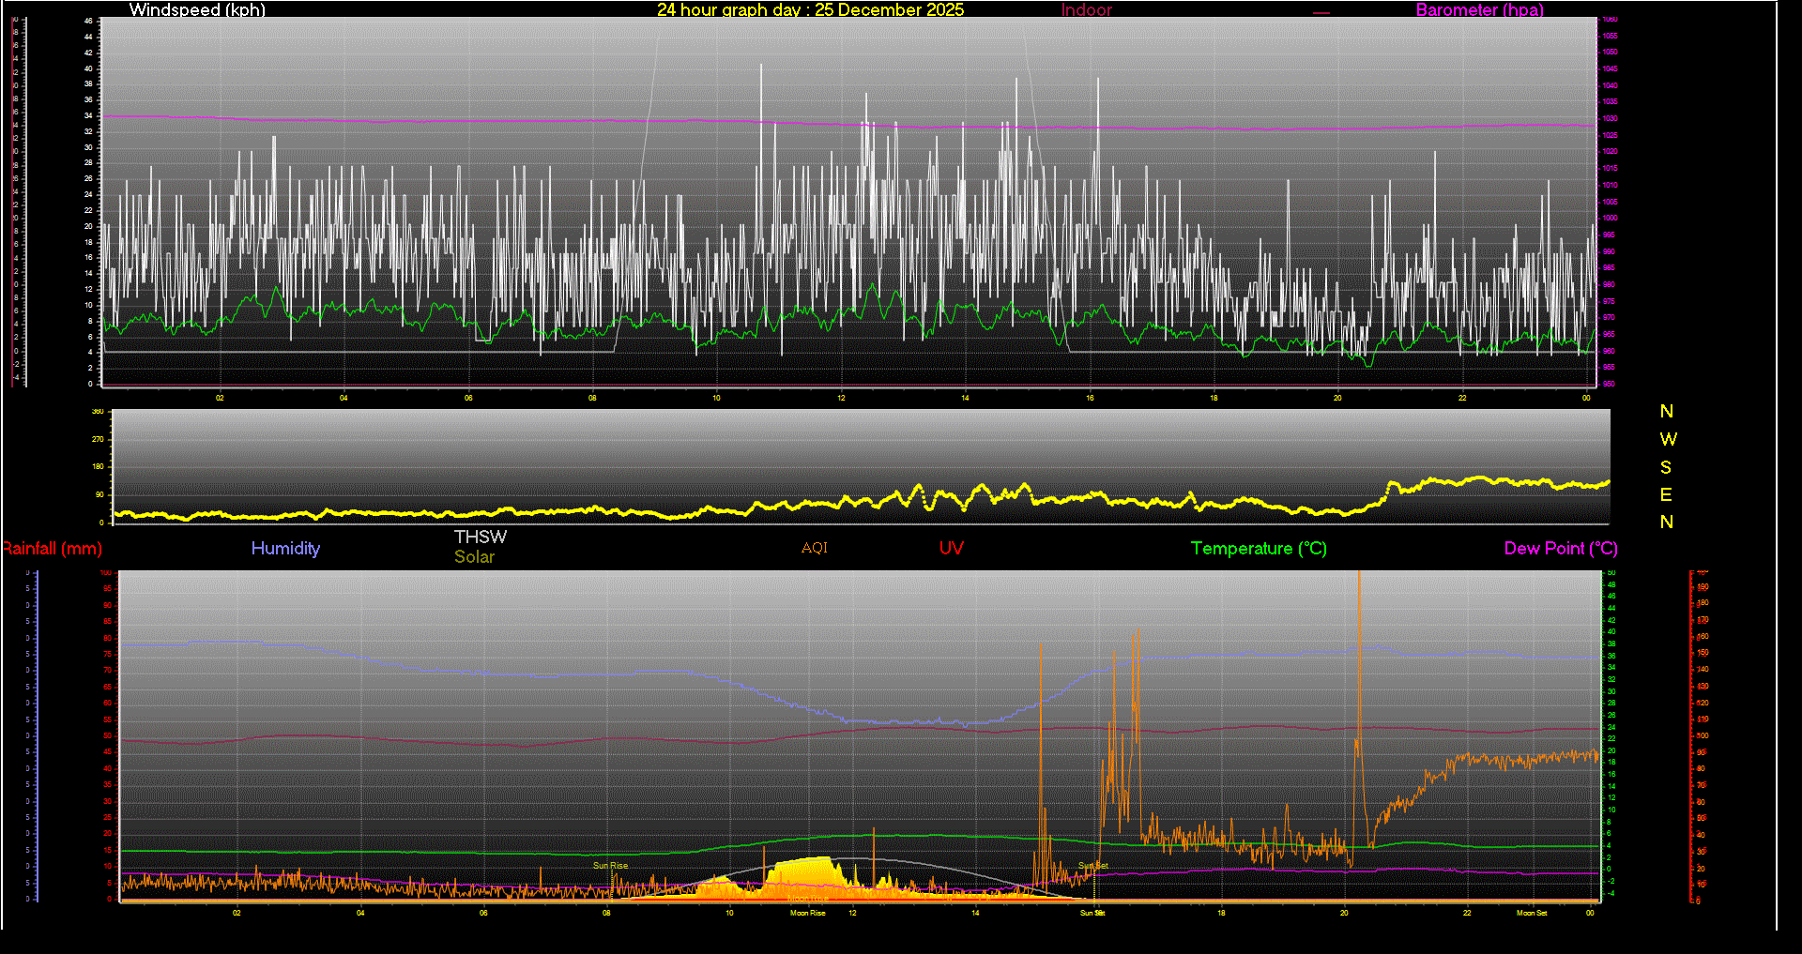Select the Temperature (°C) legend label
The image size is (1802, 954).
click(1259, 549)
